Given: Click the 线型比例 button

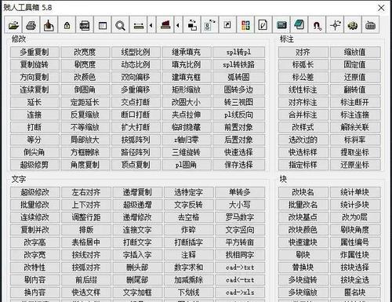Looking at the screenshot, I should tap(136, 52).
